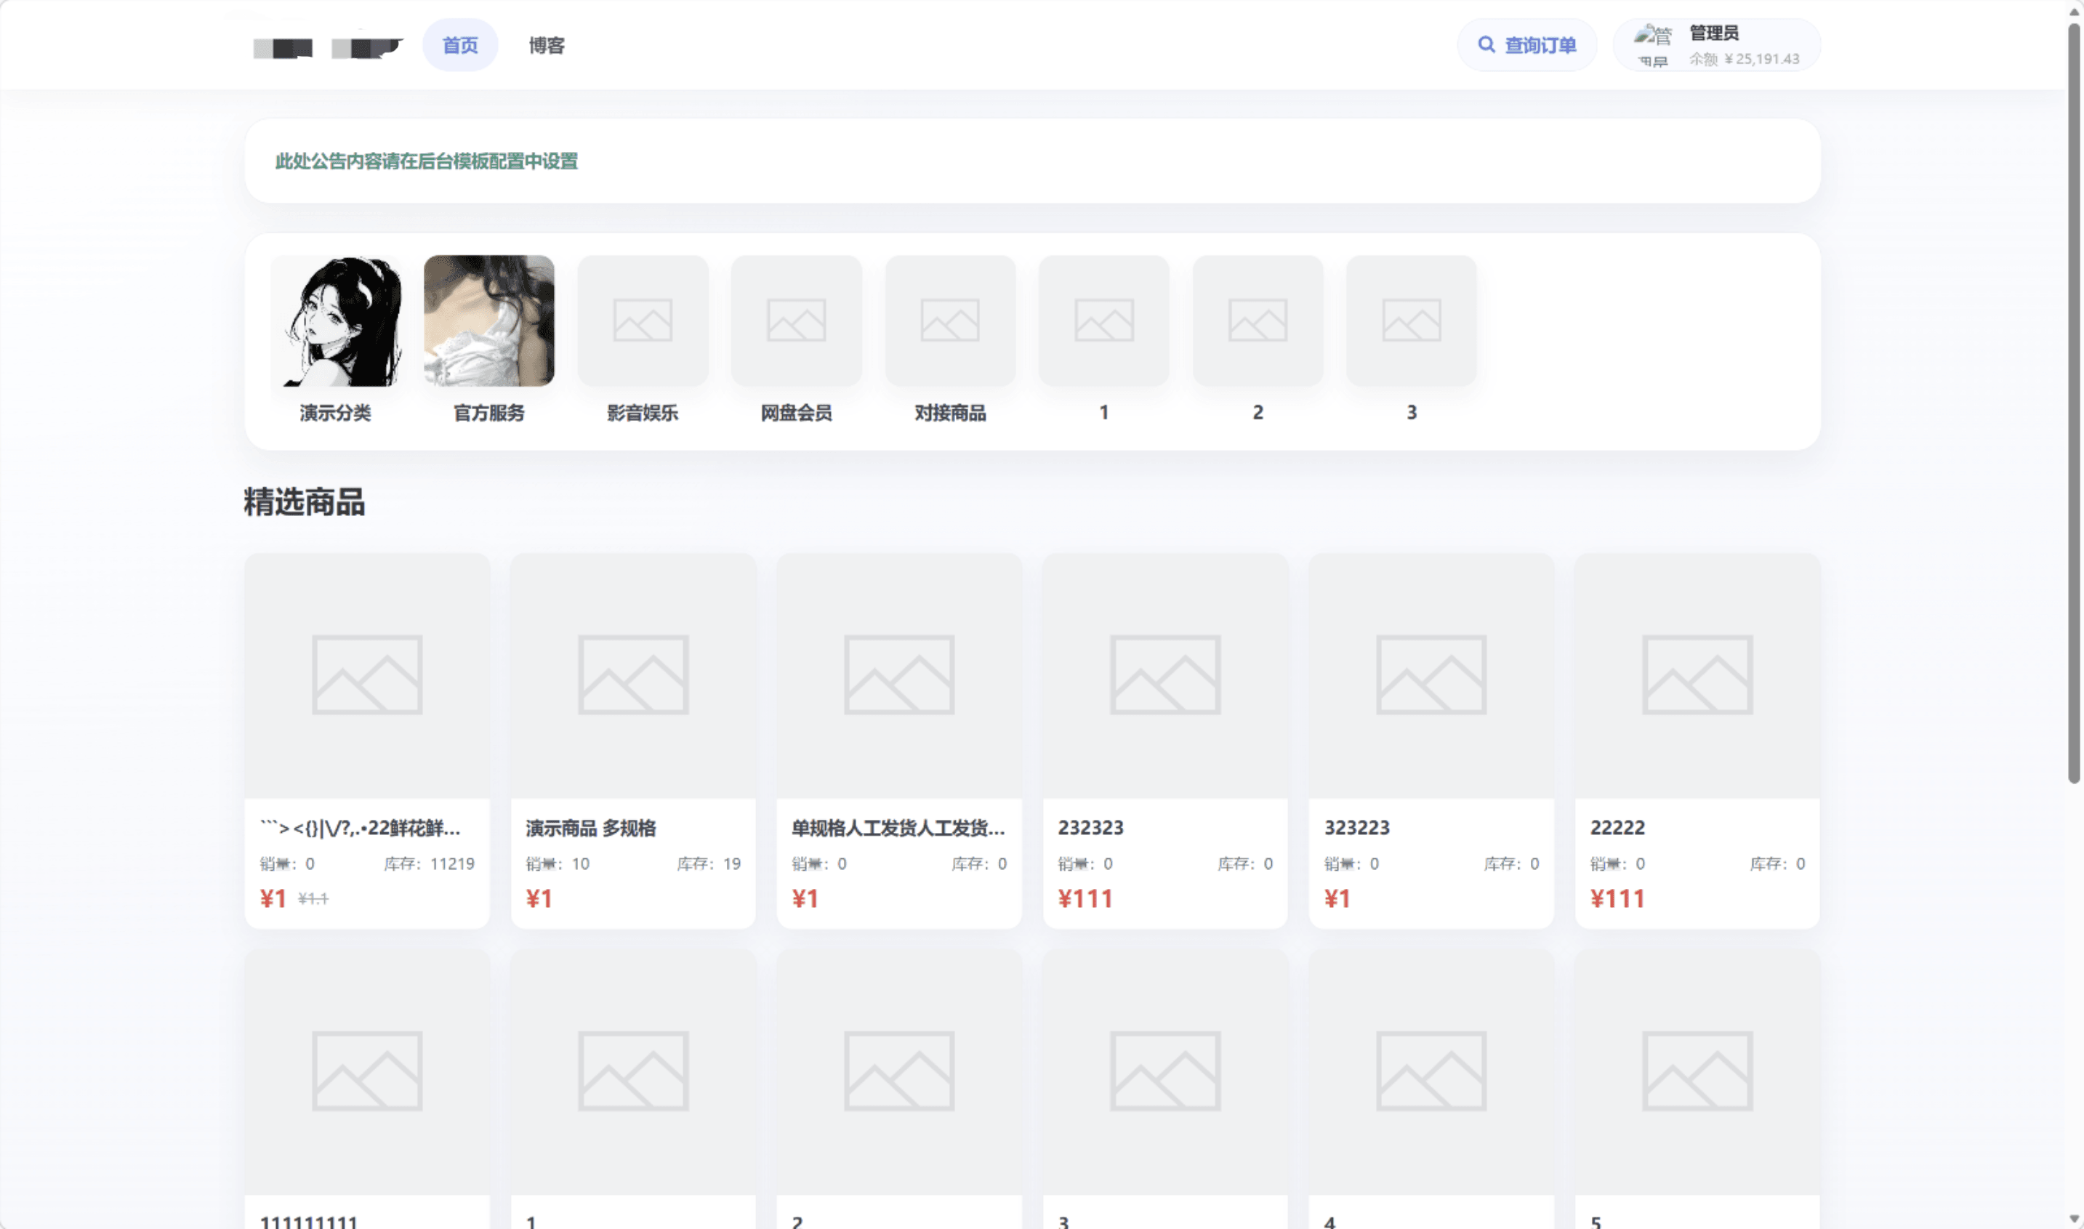Viewport: 2084px width, 1229px height.
Task: Click the announcement text 此处公告内容请在后台模板配置中设置
Action: 427,161
